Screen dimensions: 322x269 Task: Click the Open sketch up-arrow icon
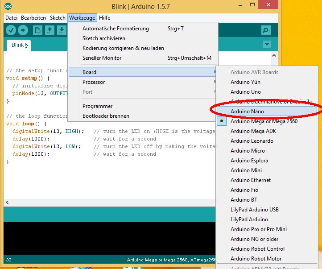tap(50, 30)
